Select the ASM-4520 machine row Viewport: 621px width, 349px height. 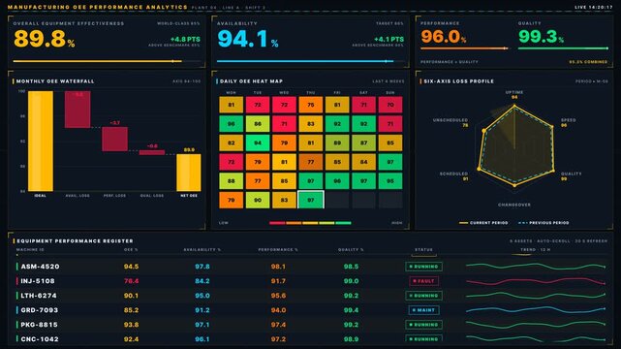(311, 267)
